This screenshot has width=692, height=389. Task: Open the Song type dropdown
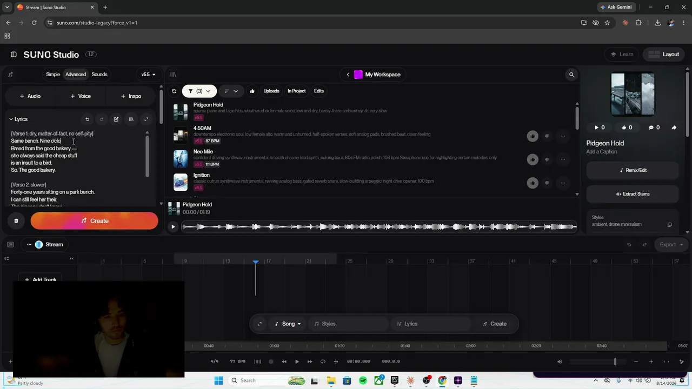(x=288, y=324)
